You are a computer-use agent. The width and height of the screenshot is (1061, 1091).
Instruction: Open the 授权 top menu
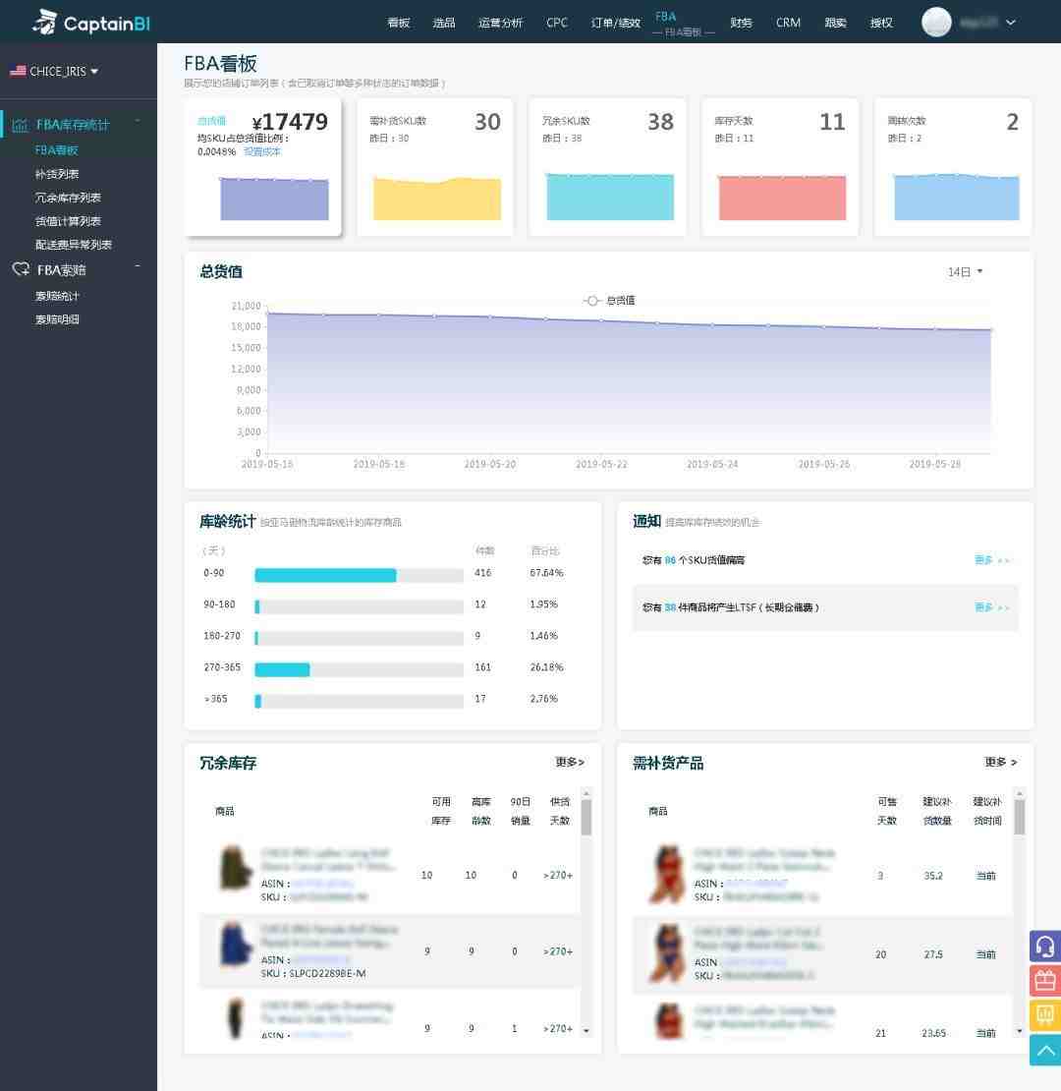(x=881, y=23)
